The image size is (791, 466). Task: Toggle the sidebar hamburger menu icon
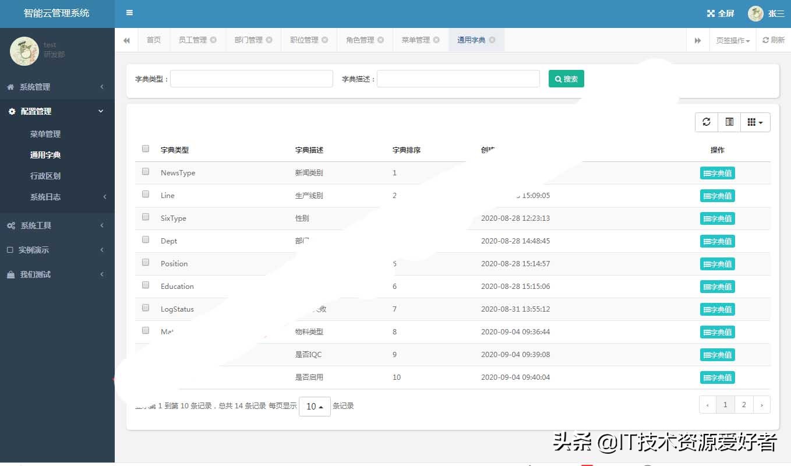(x=129, y=13)
